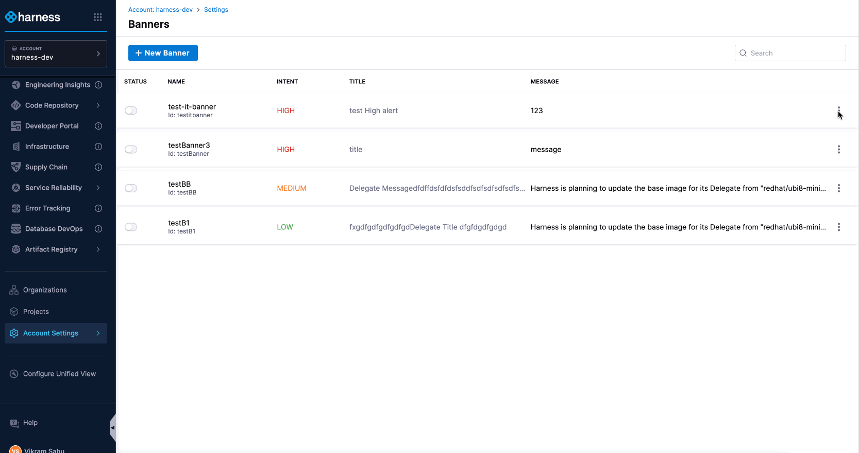The image size is (859, 453).
Task: Click the Developer Portal icon in sidebar
Action: click(16, 126)
